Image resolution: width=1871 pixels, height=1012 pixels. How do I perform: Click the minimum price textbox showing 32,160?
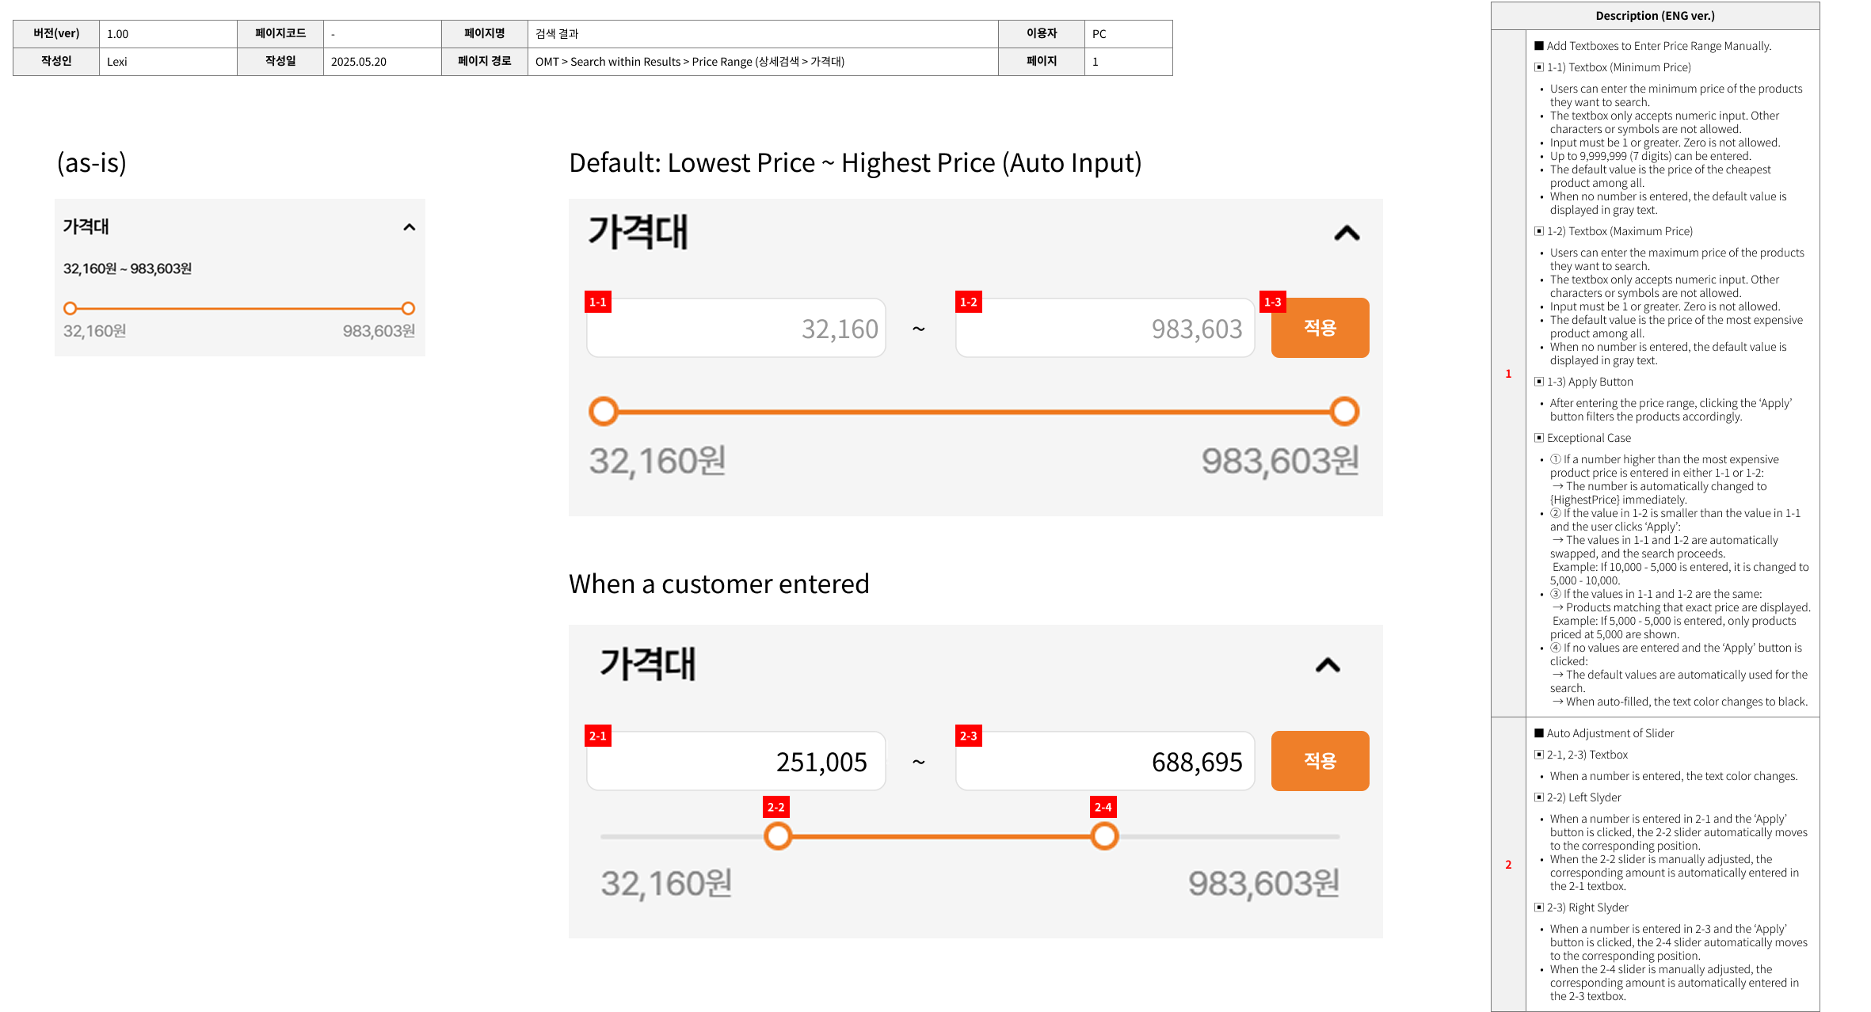pyautogui.click(x=736, y=328)
